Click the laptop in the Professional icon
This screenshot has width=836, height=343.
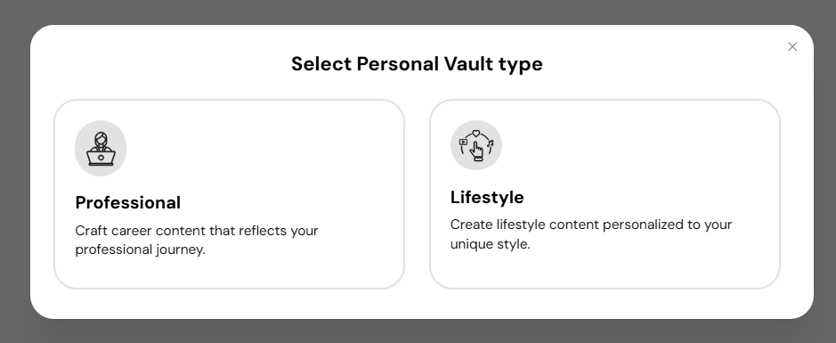pyautogui.click(x=101, y=159)
